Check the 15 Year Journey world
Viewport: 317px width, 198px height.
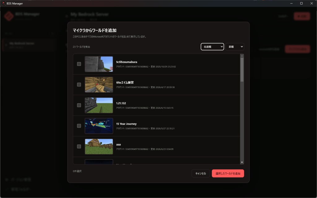tap(79, 126)
